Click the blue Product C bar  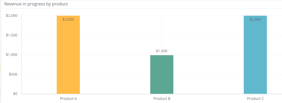coord(255,55)
